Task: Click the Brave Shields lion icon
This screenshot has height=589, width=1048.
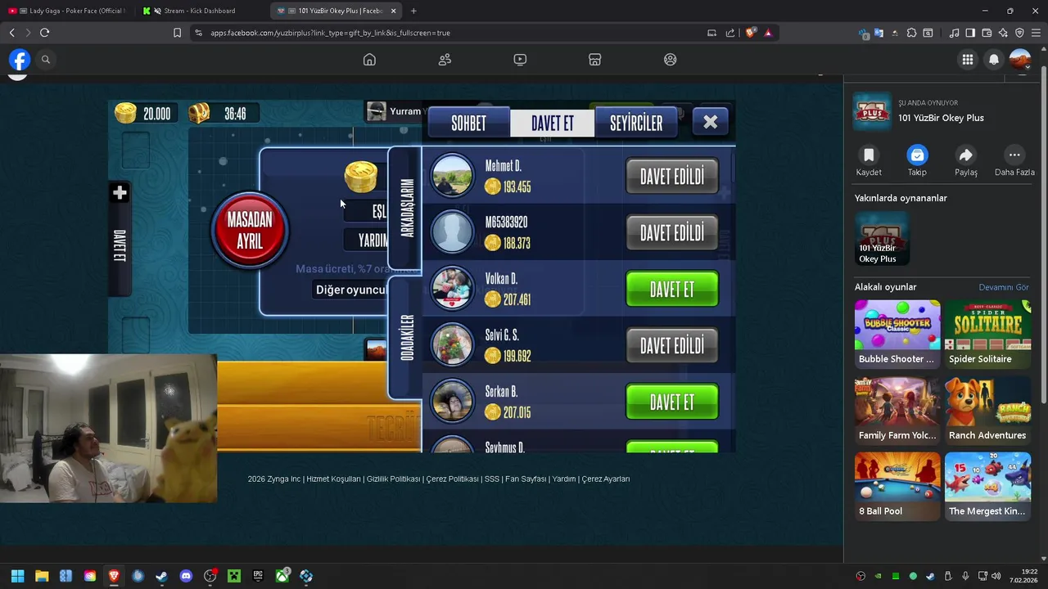Action: [x=751, y=33]
